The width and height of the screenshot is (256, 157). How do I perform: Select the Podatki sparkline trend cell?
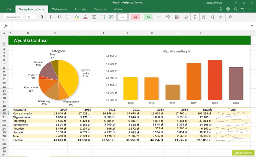pos(232,132)
